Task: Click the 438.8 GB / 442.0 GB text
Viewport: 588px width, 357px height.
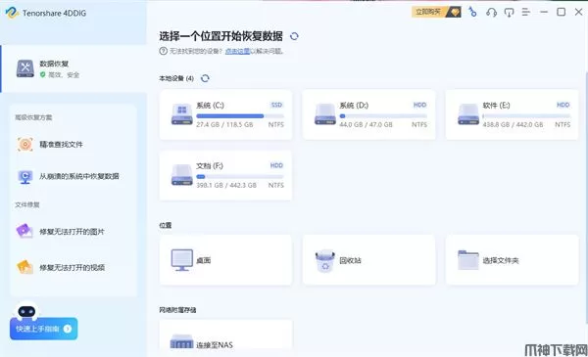Action: coord(513,124)
